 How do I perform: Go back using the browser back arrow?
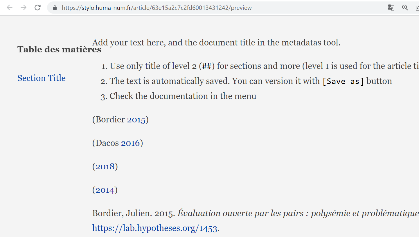(x=9, y=8)
